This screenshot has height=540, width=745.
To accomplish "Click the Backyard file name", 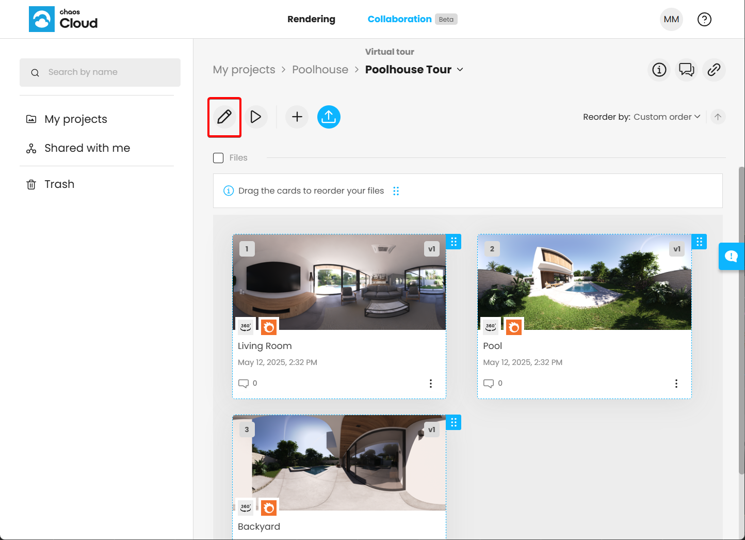I will (259, 527).
